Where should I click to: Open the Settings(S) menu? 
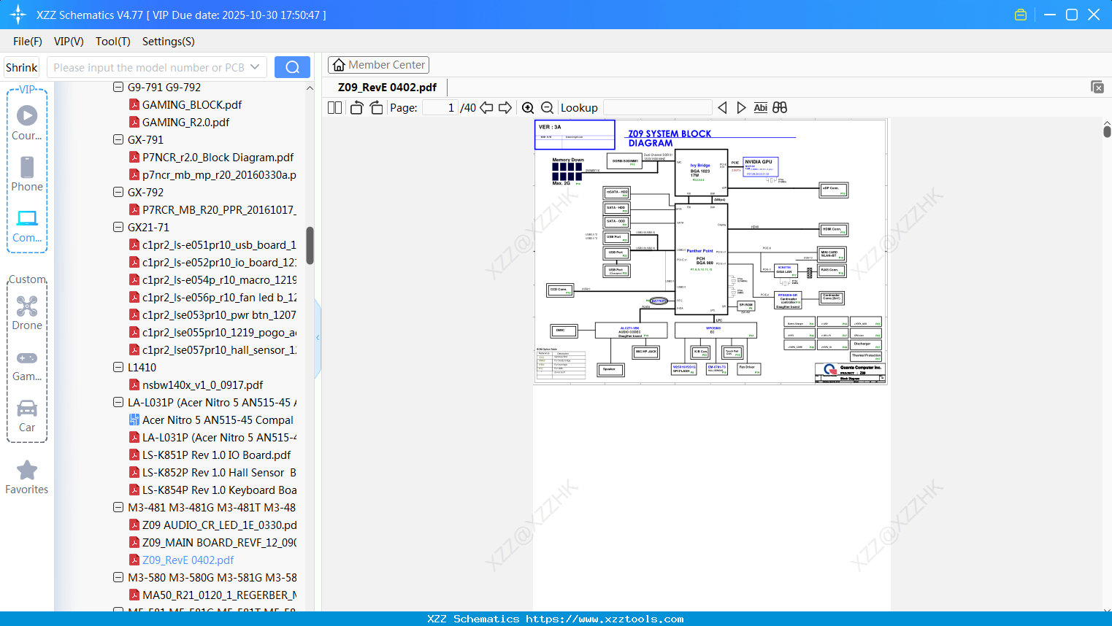point(169,42)
